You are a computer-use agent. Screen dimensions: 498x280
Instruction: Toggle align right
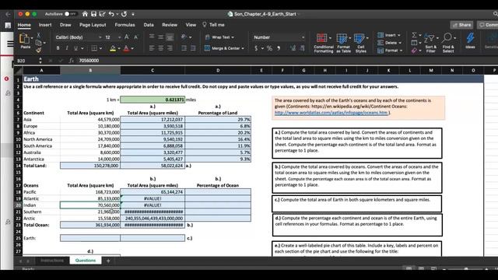[x=170, y=48]
